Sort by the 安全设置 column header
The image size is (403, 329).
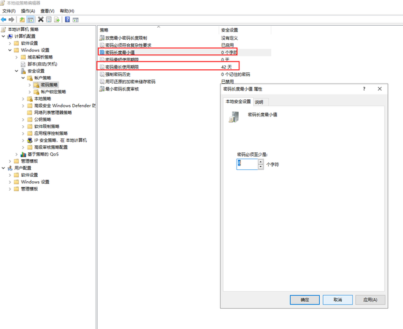pyautogui.click(x=245, y=30)
